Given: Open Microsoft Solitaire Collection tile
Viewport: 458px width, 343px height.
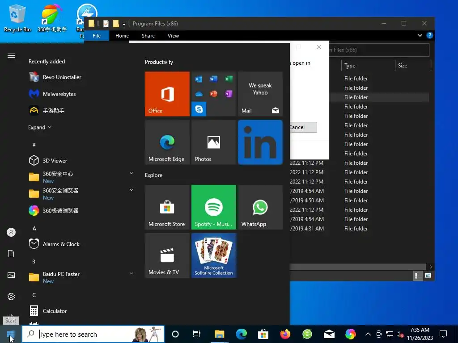Looking at the screenshot, I should (213, 255).
